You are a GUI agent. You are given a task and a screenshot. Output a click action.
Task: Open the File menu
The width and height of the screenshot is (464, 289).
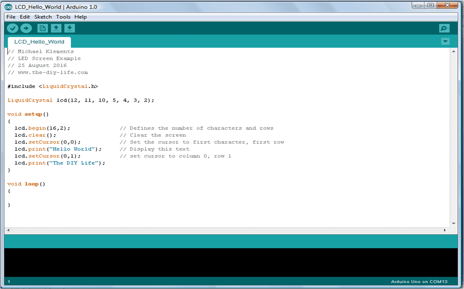coord(11,17)
